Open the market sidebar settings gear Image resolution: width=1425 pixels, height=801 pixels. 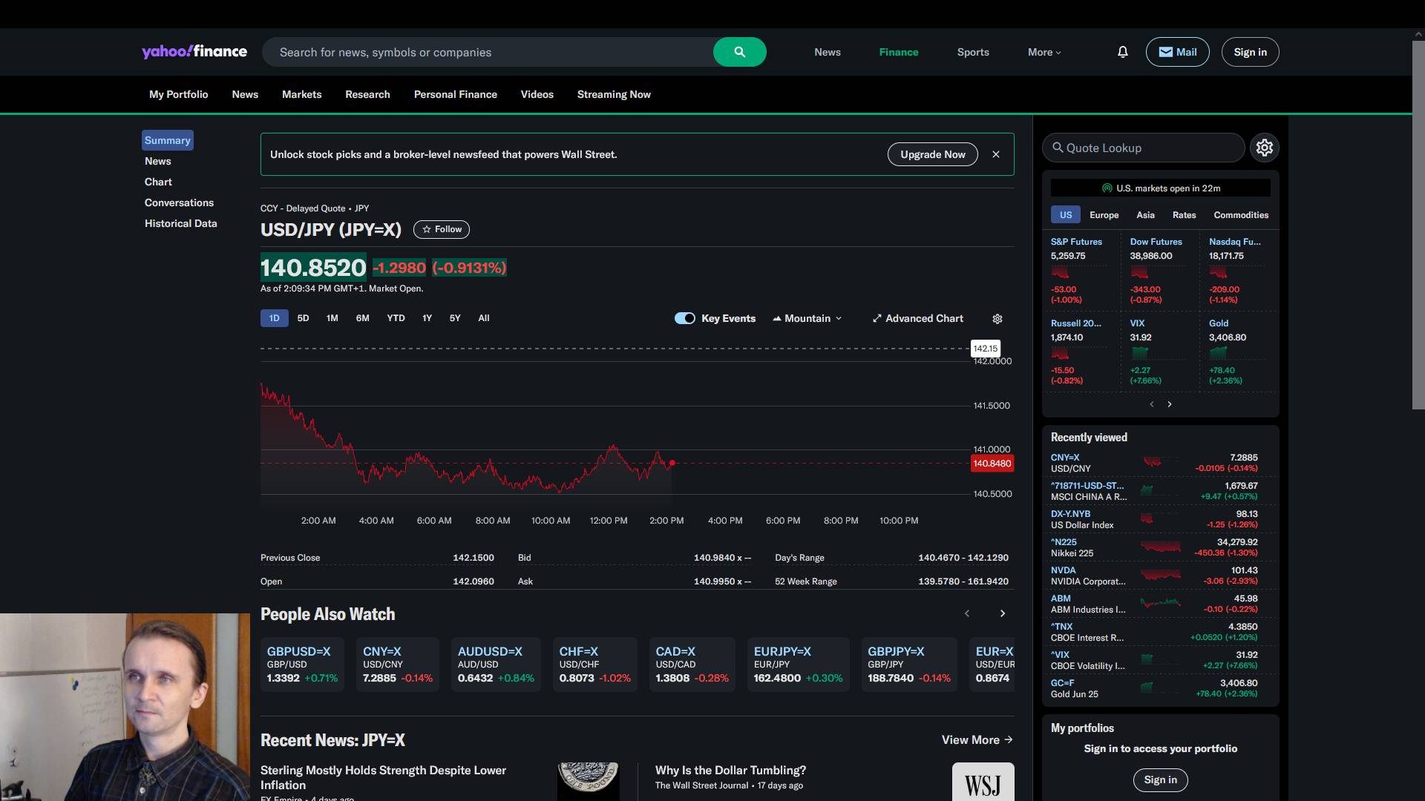tap(1264, 148)
